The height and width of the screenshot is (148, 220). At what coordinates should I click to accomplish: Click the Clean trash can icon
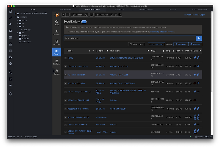tap(10, 38)
